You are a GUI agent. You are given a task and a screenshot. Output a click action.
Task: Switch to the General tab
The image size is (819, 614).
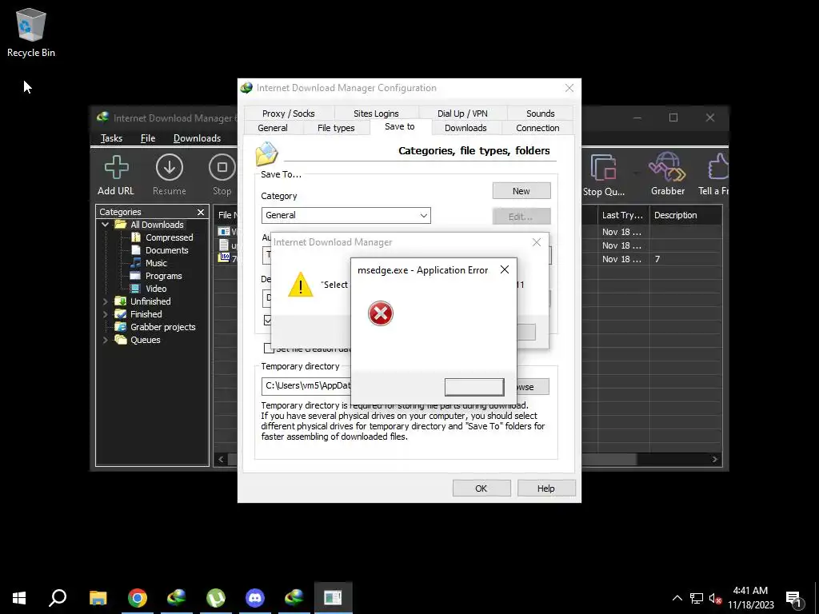pyautogui.click(x=273, y=128)
